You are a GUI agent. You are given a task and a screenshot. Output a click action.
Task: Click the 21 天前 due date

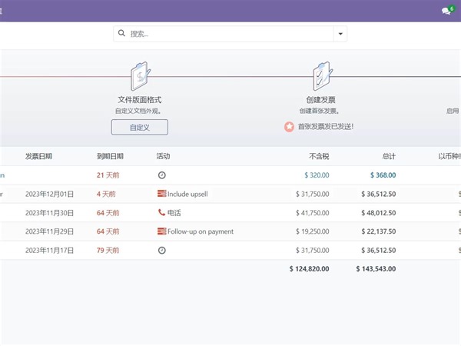[x=108, y=175]
